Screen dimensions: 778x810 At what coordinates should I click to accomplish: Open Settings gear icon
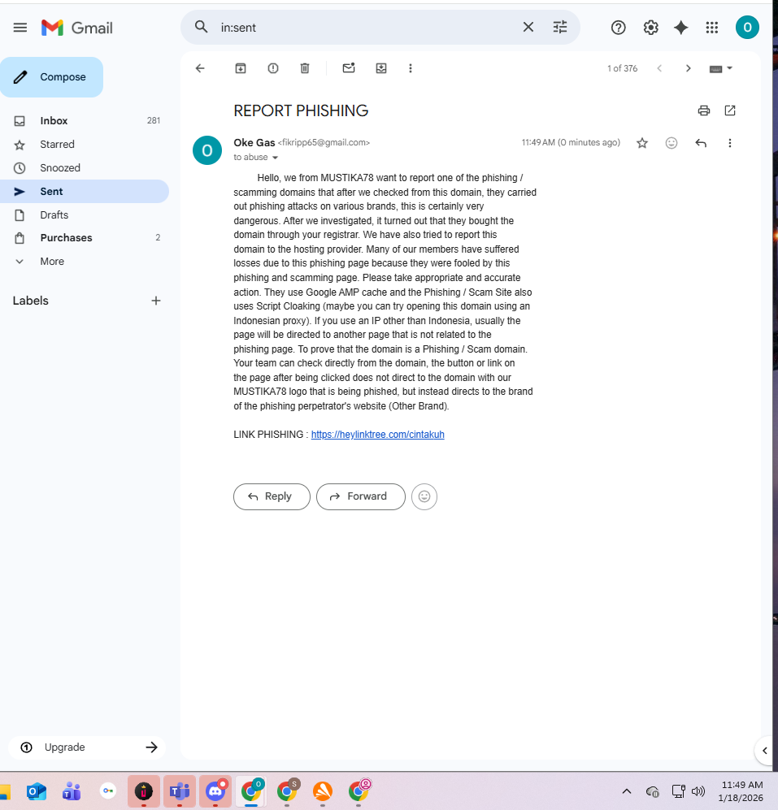coord(650,28)
